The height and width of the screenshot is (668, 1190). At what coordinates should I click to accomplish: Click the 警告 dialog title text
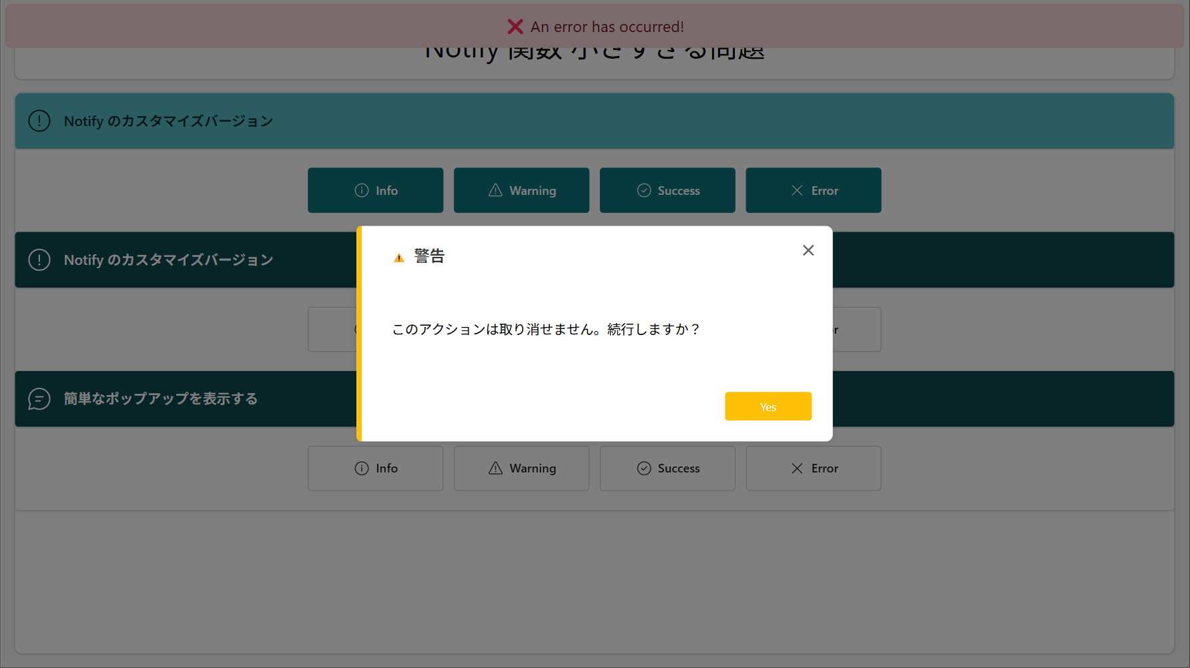pyautogui.click(x=429, y=256)
